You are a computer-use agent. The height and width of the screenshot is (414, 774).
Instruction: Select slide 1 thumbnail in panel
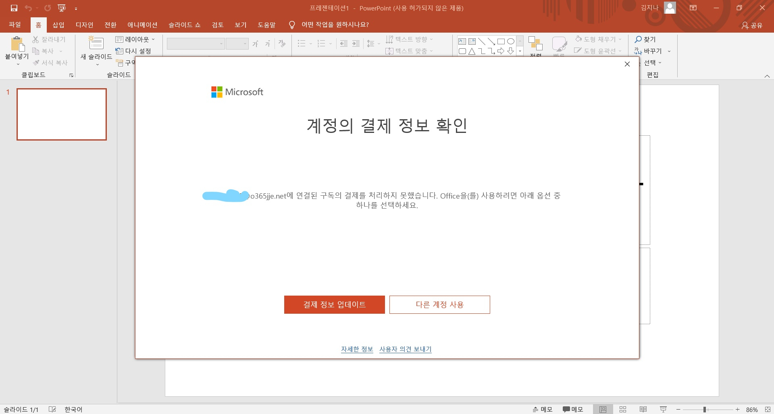pyautogui.click(x=62, y=114)
